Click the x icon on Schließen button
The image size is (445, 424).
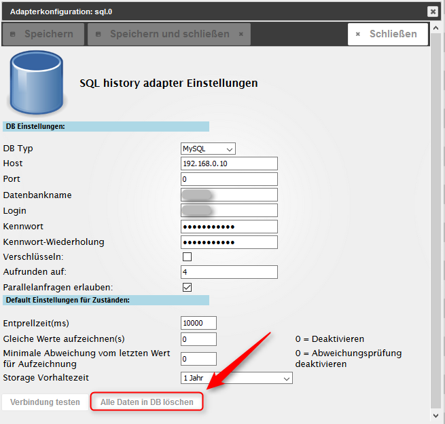tap(358, 34)
